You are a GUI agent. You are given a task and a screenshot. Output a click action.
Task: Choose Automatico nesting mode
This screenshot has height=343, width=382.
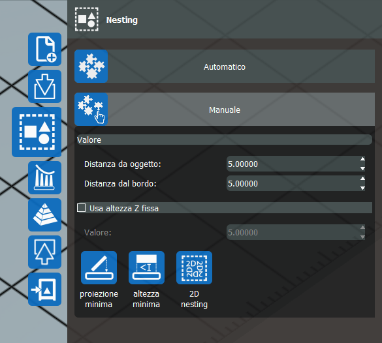click(x=225, y=66)
